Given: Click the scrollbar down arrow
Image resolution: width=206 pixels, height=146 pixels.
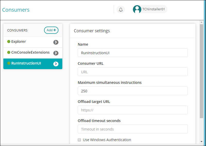Looking at the screenshot, I should point(201,142).
